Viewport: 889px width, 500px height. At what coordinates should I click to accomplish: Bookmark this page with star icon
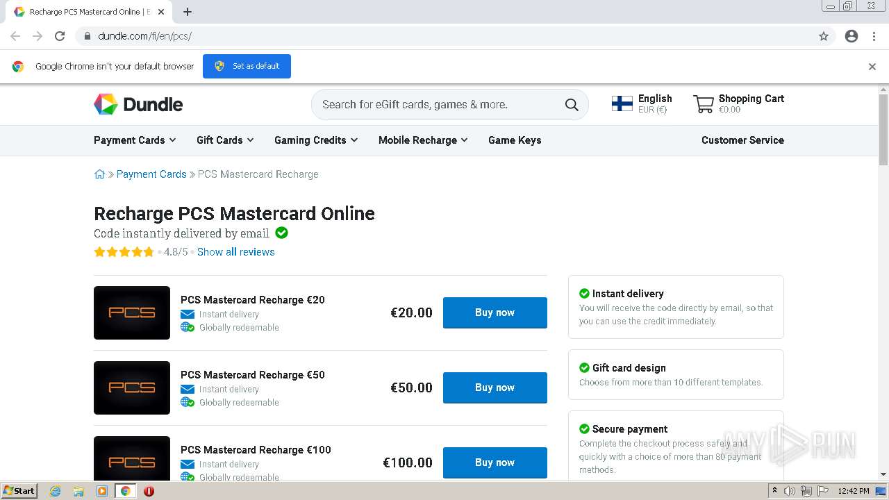click(824, 36)
